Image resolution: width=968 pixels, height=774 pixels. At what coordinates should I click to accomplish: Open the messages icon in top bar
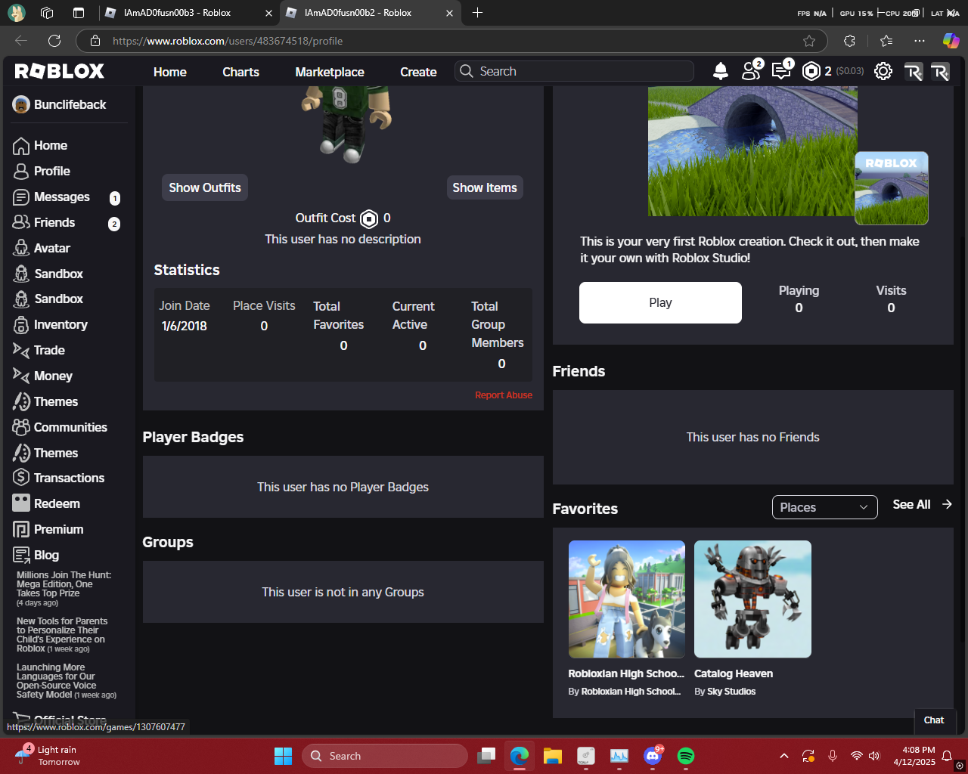point(781,71)
